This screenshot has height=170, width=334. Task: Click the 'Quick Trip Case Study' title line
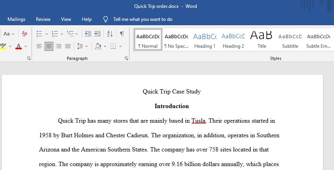tap(172, 92)
